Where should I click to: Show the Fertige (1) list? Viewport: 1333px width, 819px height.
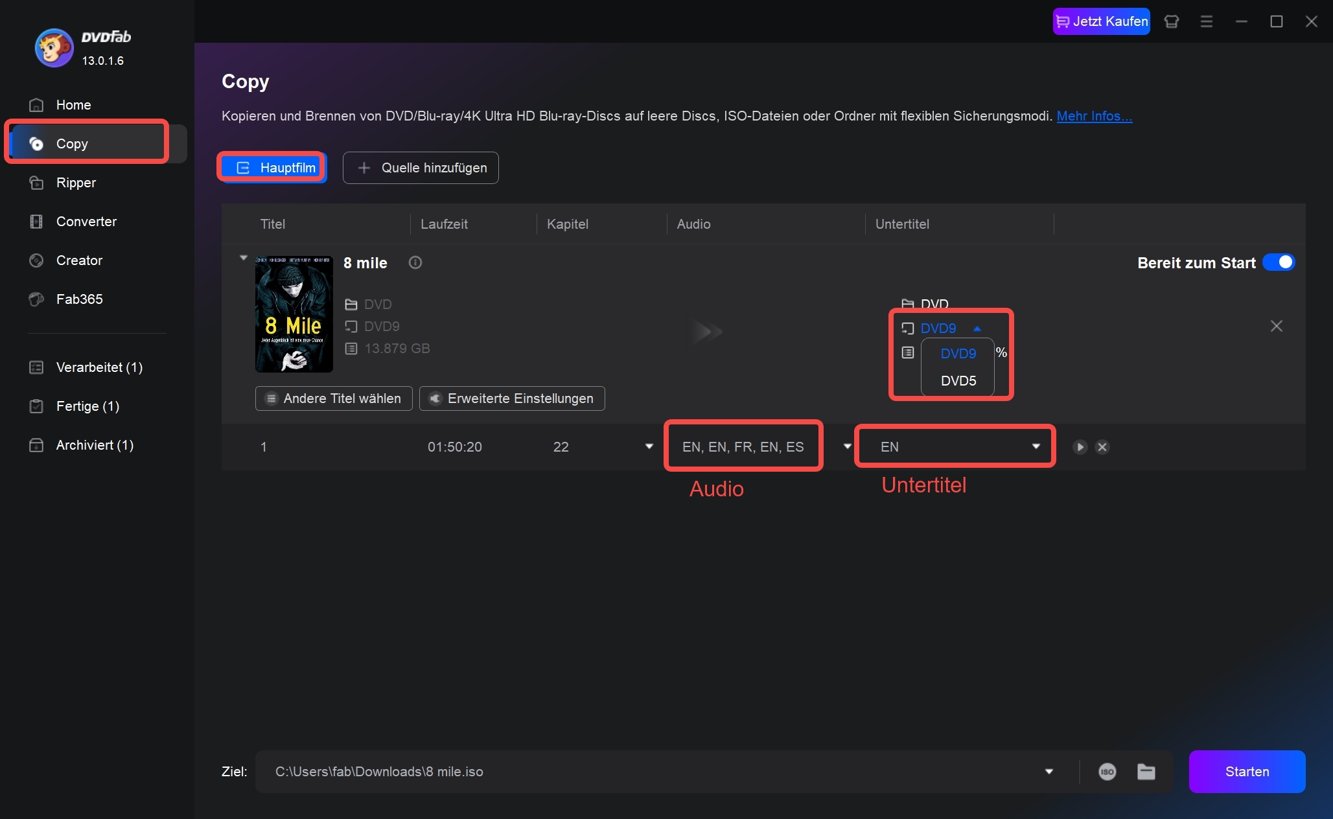coord(87,406)
